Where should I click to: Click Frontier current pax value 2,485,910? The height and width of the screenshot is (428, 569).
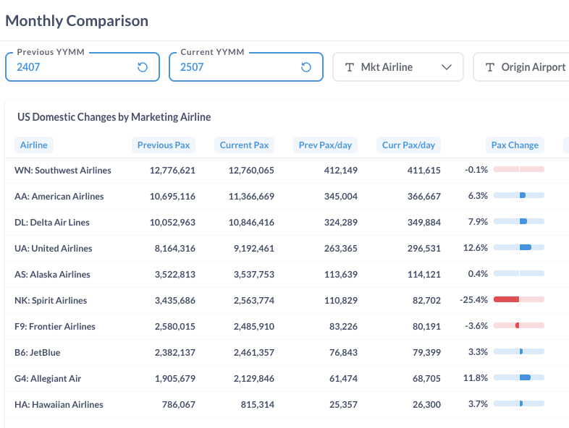pos(253,327)
